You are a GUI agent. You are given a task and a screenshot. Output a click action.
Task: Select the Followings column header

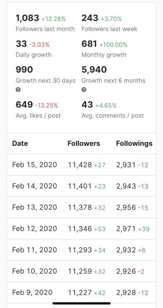click(134, 143)
